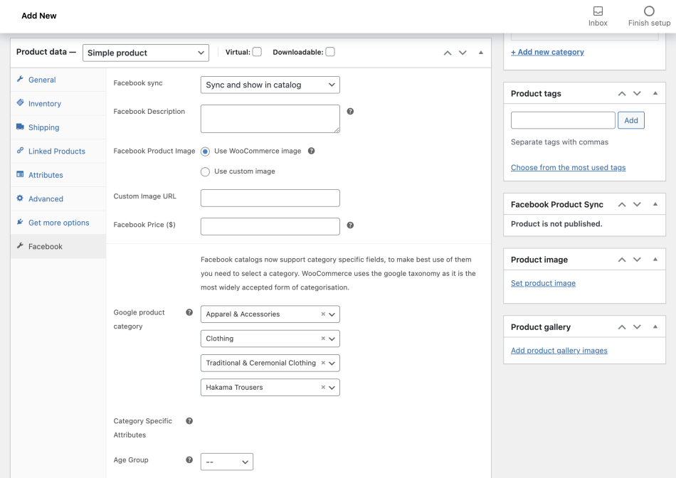Click the Set product image link

click(543, 283)
